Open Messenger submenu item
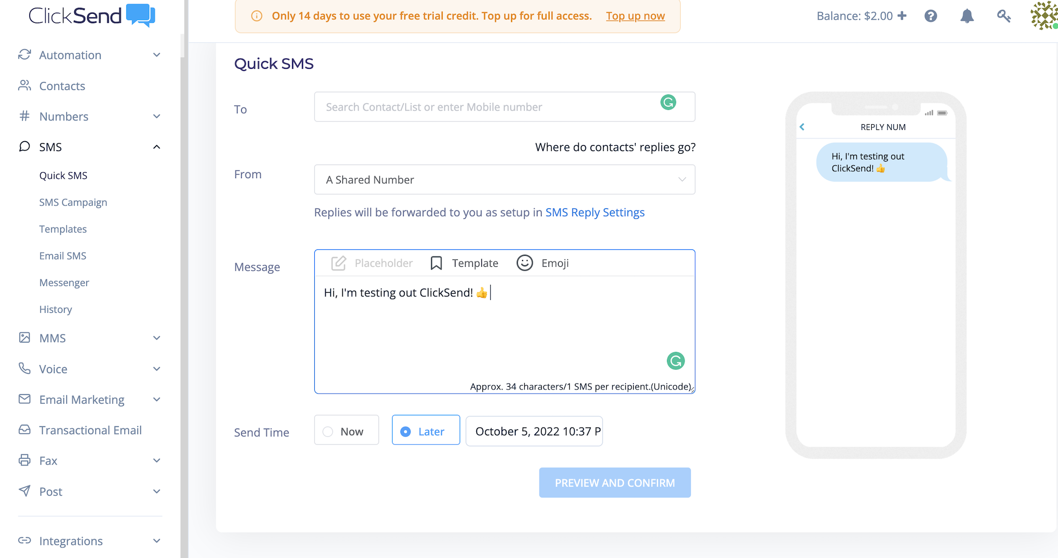1058x558 pixels. 64,283
